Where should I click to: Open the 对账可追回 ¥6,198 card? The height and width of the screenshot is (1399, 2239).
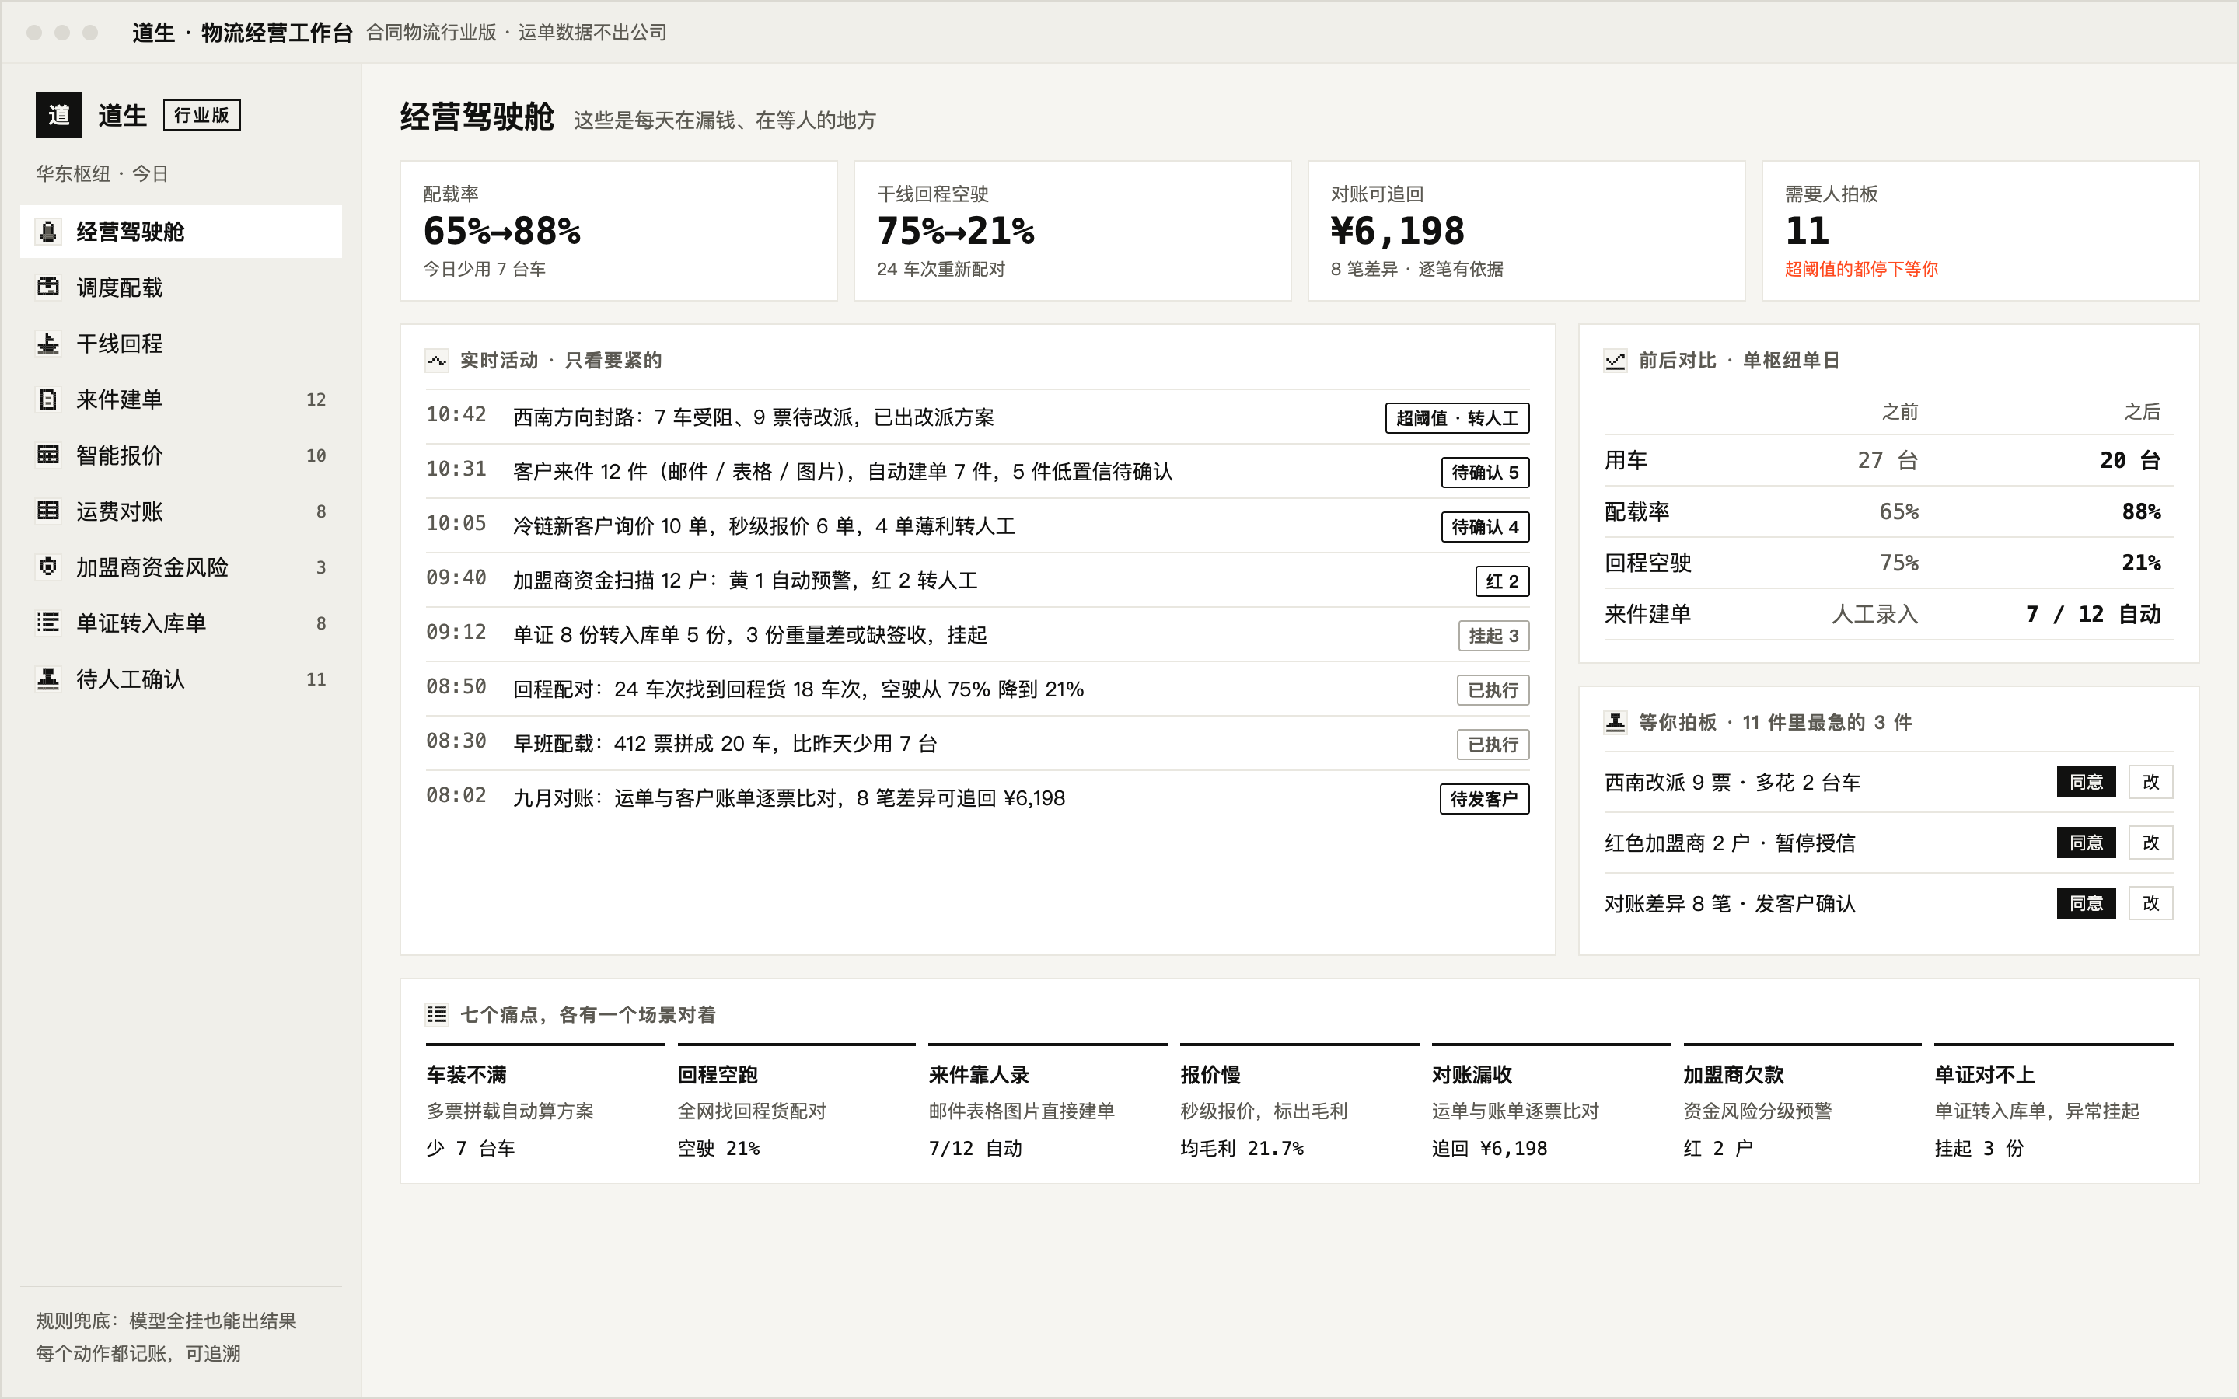1525,232
